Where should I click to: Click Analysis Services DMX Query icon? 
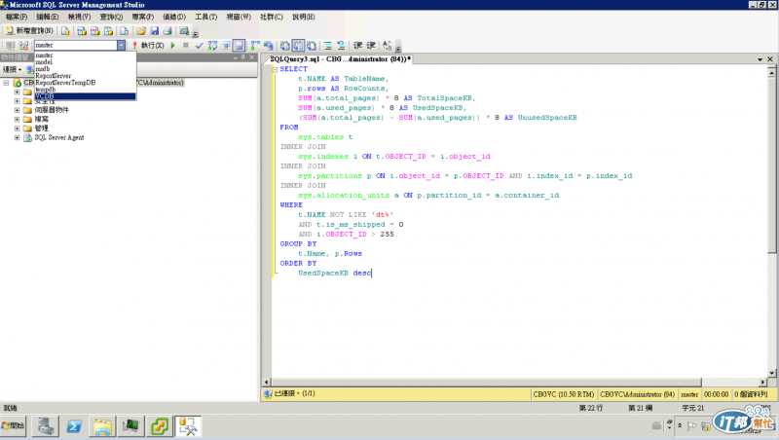pos(94,31)
